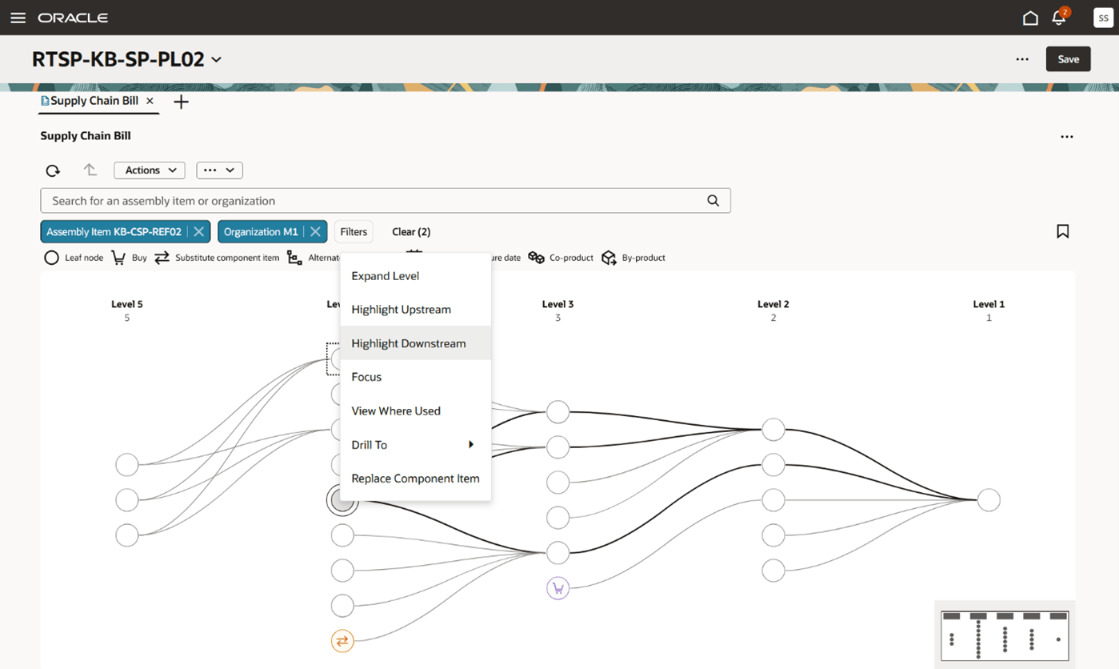1119x669 pixels.
Task: Open the Actions dropdown
Action: click(150, 170)
